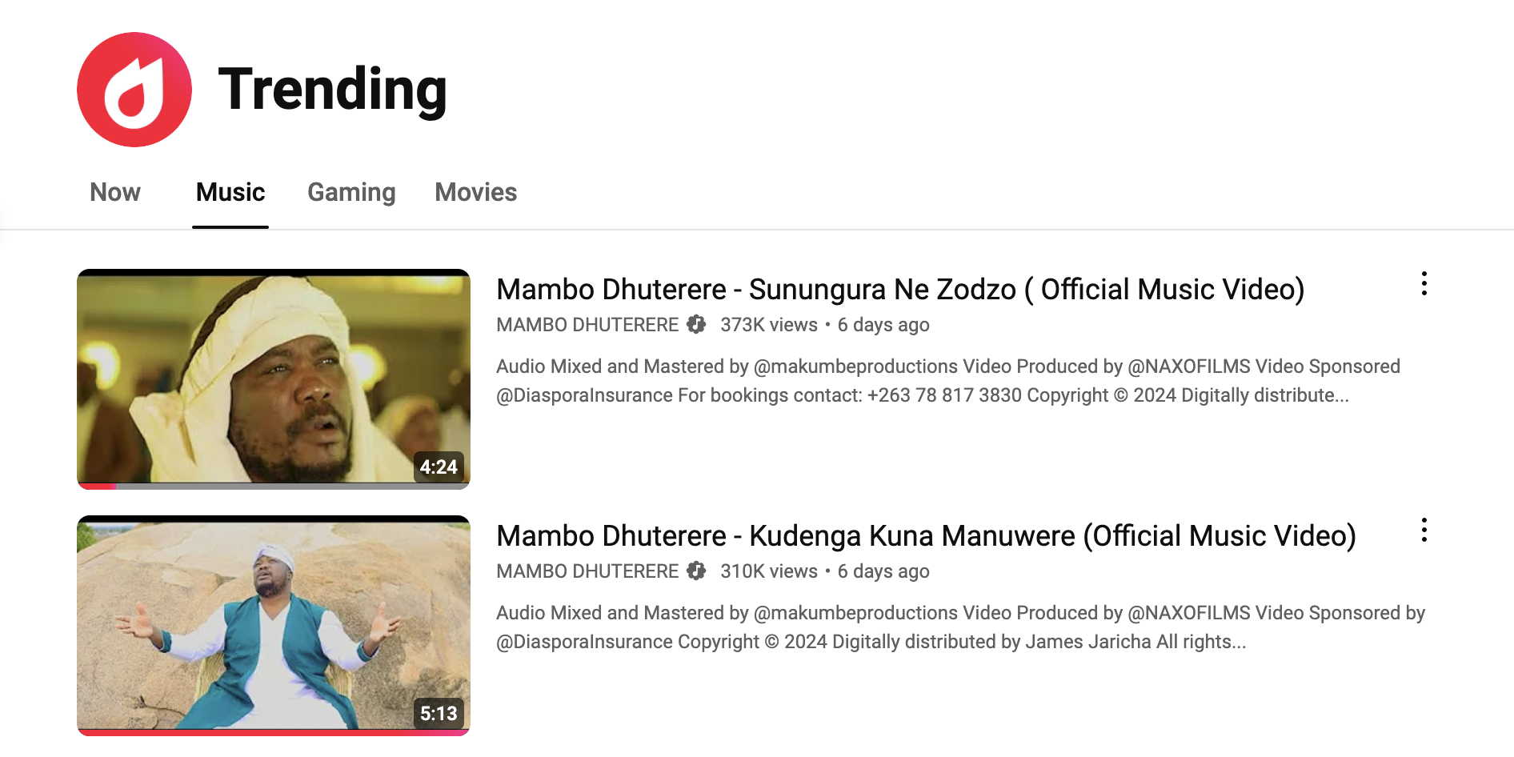Click watch progress bar under first thumbnail

click(x=274, y=486)
